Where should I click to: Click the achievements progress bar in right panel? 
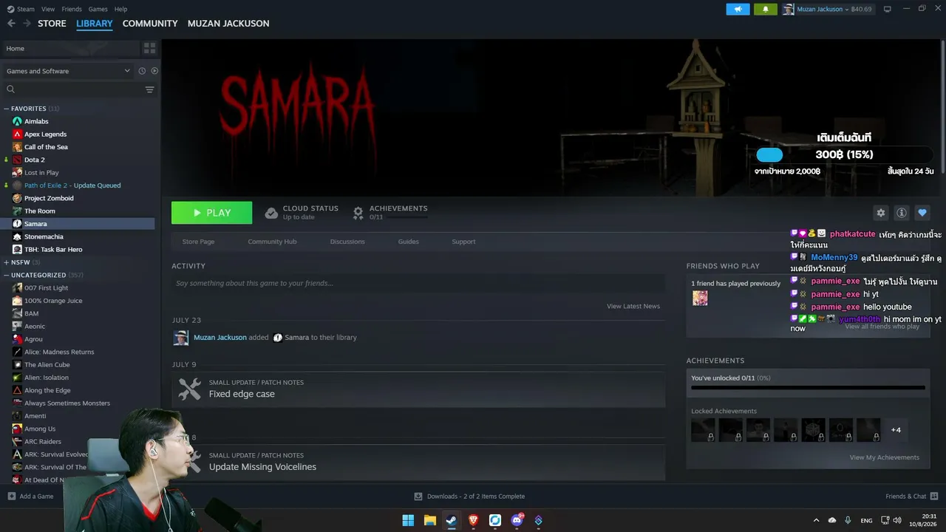tap(808, 387)
